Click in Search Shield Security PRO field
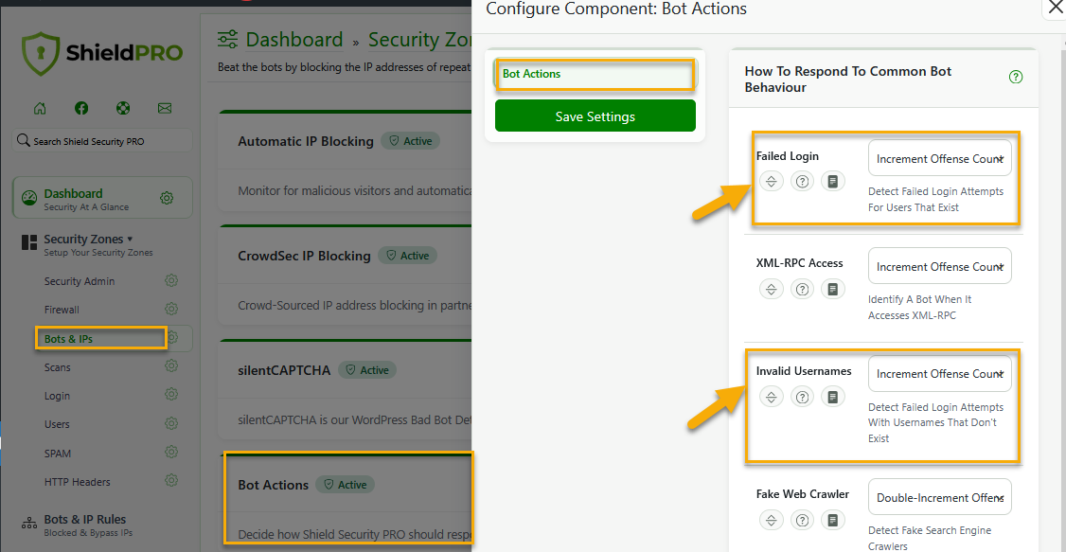The height and width of the screenshot is (552, 1066). (x=102, y=141)
